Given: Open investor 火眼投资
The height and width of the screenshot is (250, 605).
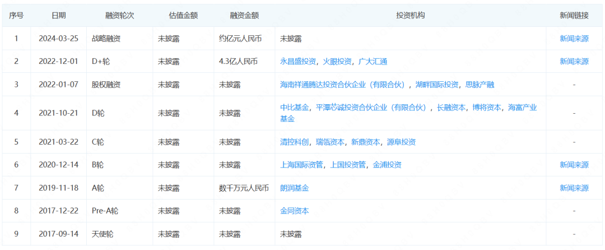Looking at the screenshot, I should click(x=337, y=61).
